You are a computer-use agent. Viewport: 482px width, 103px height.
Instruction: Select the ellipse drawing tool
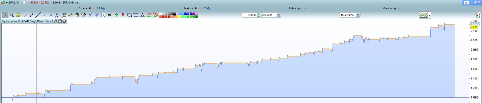tap(129, 15)
